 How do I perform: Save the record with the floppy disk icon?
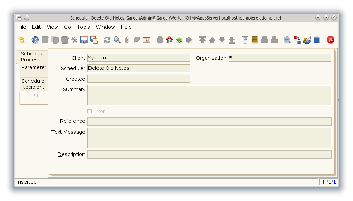(84, 40)
